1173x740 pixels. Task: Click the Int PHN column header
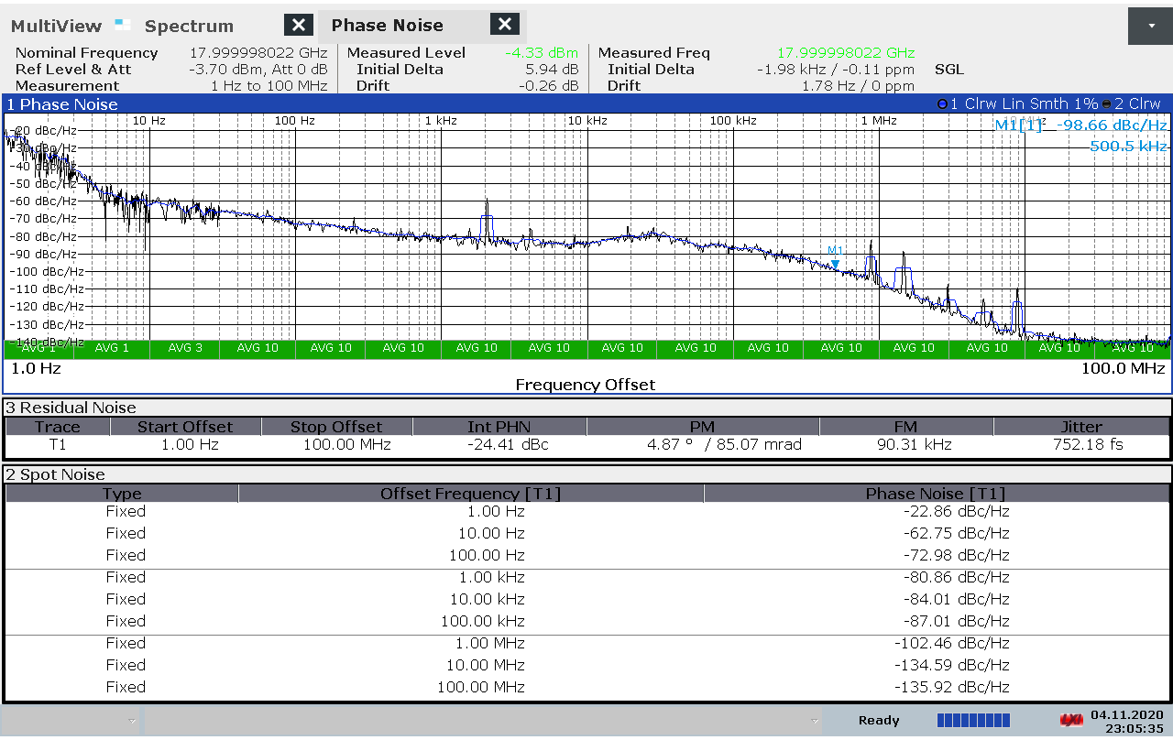[x=499, y=427]
